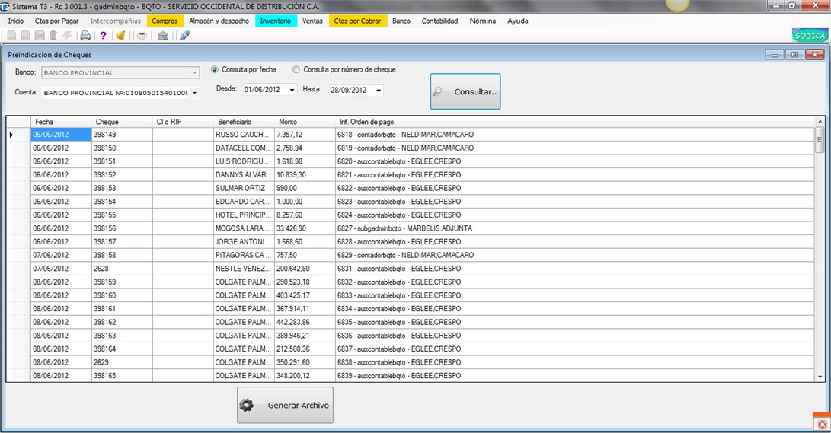Image resolution: width=831 pixels, height=433 pixels.
Task: Open the Inventario menu
Action: [276, 21]
